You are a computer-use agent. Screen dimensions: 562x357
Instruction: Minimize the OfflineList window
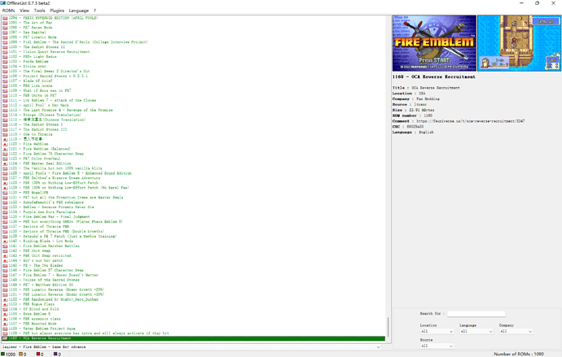coord(521,3)
